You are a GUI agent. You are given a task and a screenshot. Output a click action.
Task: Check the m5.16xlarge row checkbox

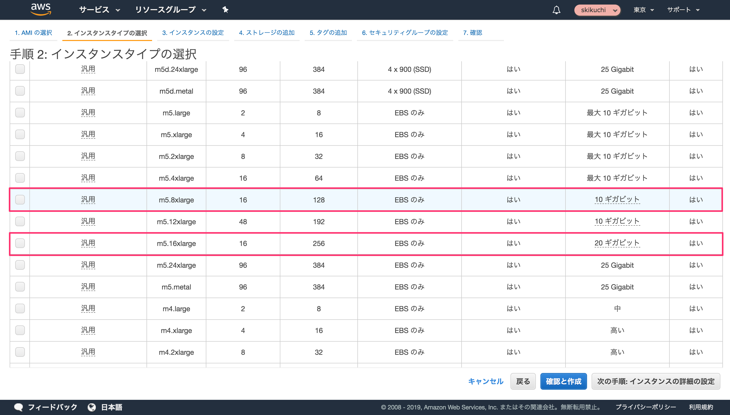click(x=20, y=243)
